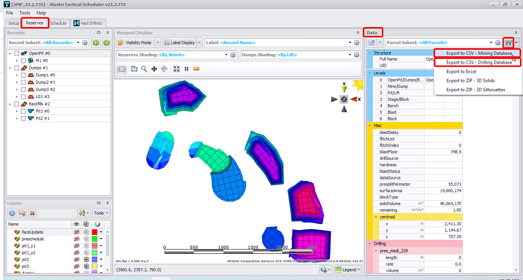Select the ruler measure tool
The image size is (523, 280).
[196, 69]
